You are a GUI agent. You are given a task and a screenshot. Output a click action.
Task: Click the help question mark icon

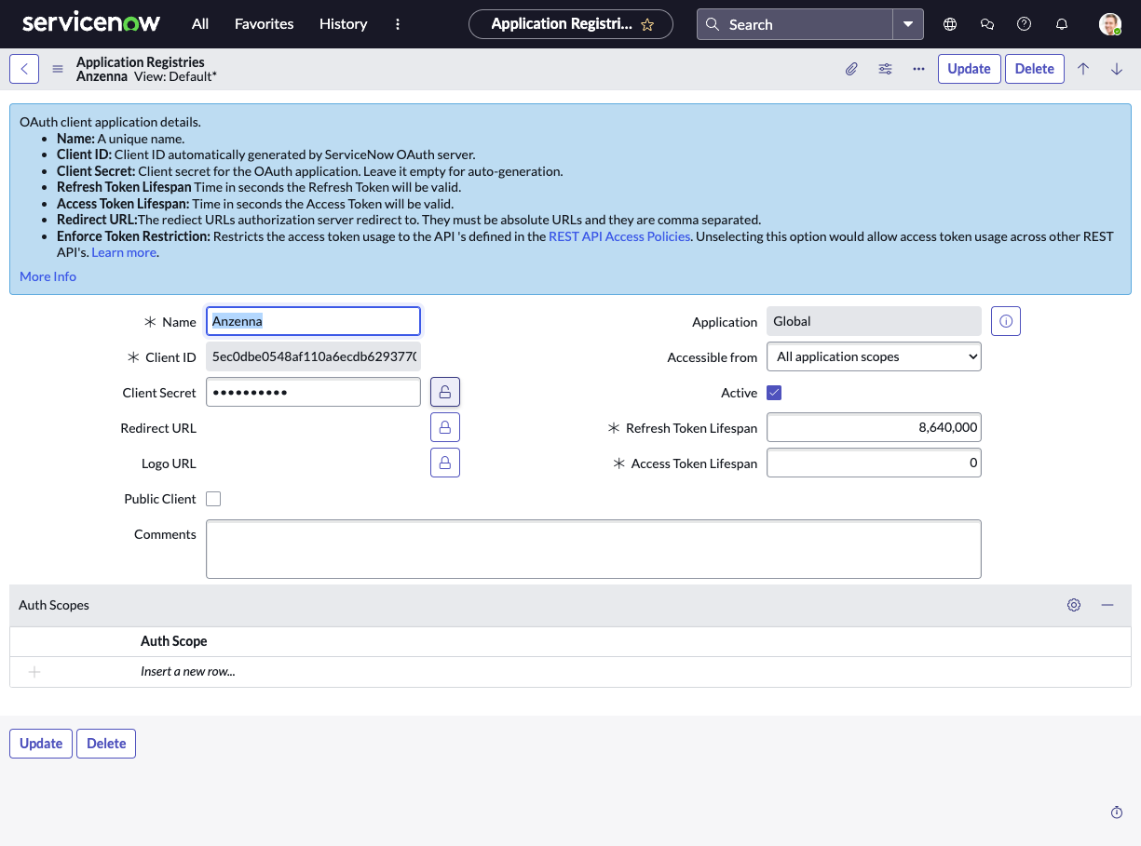pyautogui.click(x=1025, y=24)
